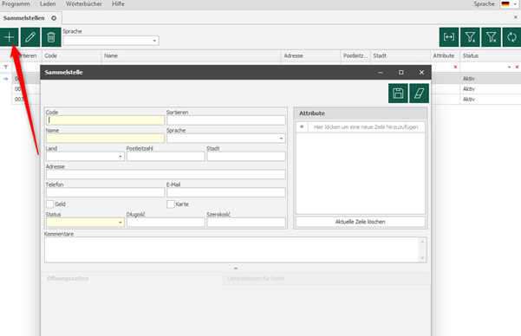Click the Długość input field

tap(166, 222)
